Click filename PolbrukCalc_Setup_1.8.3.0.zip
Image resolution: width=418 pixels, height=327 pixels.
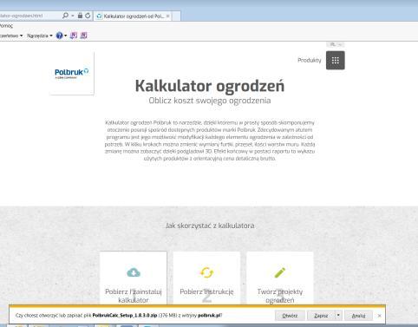125,315
